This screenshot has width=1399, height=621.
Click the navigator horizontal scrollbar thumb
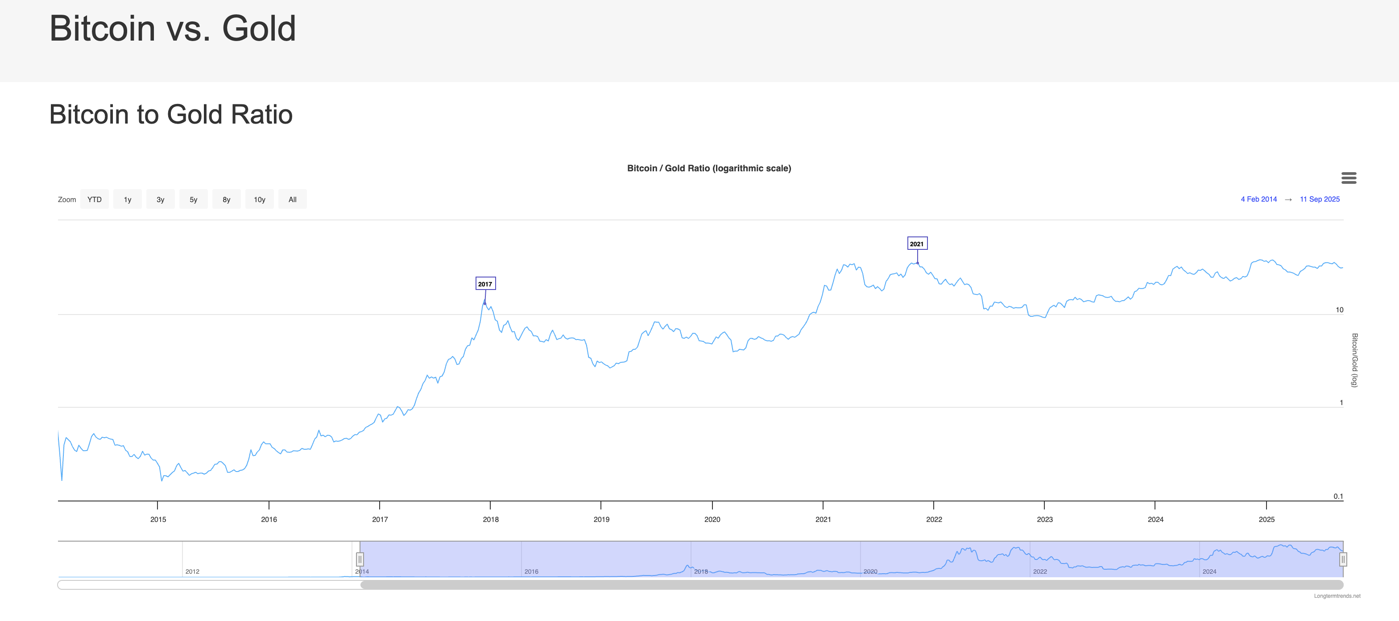(x=852, y=584)
